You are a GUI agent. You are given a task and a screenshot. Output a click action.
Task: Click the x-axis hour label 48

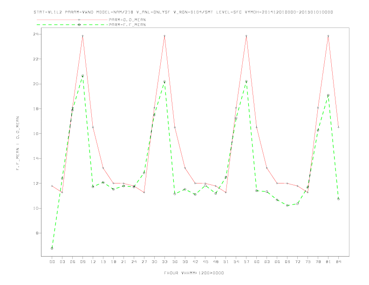pyautogui.click(x=216, y=262)
